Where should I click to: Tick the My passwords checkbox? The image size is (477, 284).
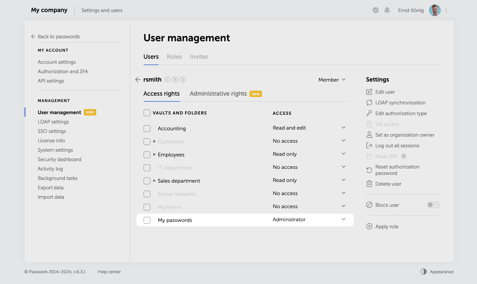[x=147, y=220]
